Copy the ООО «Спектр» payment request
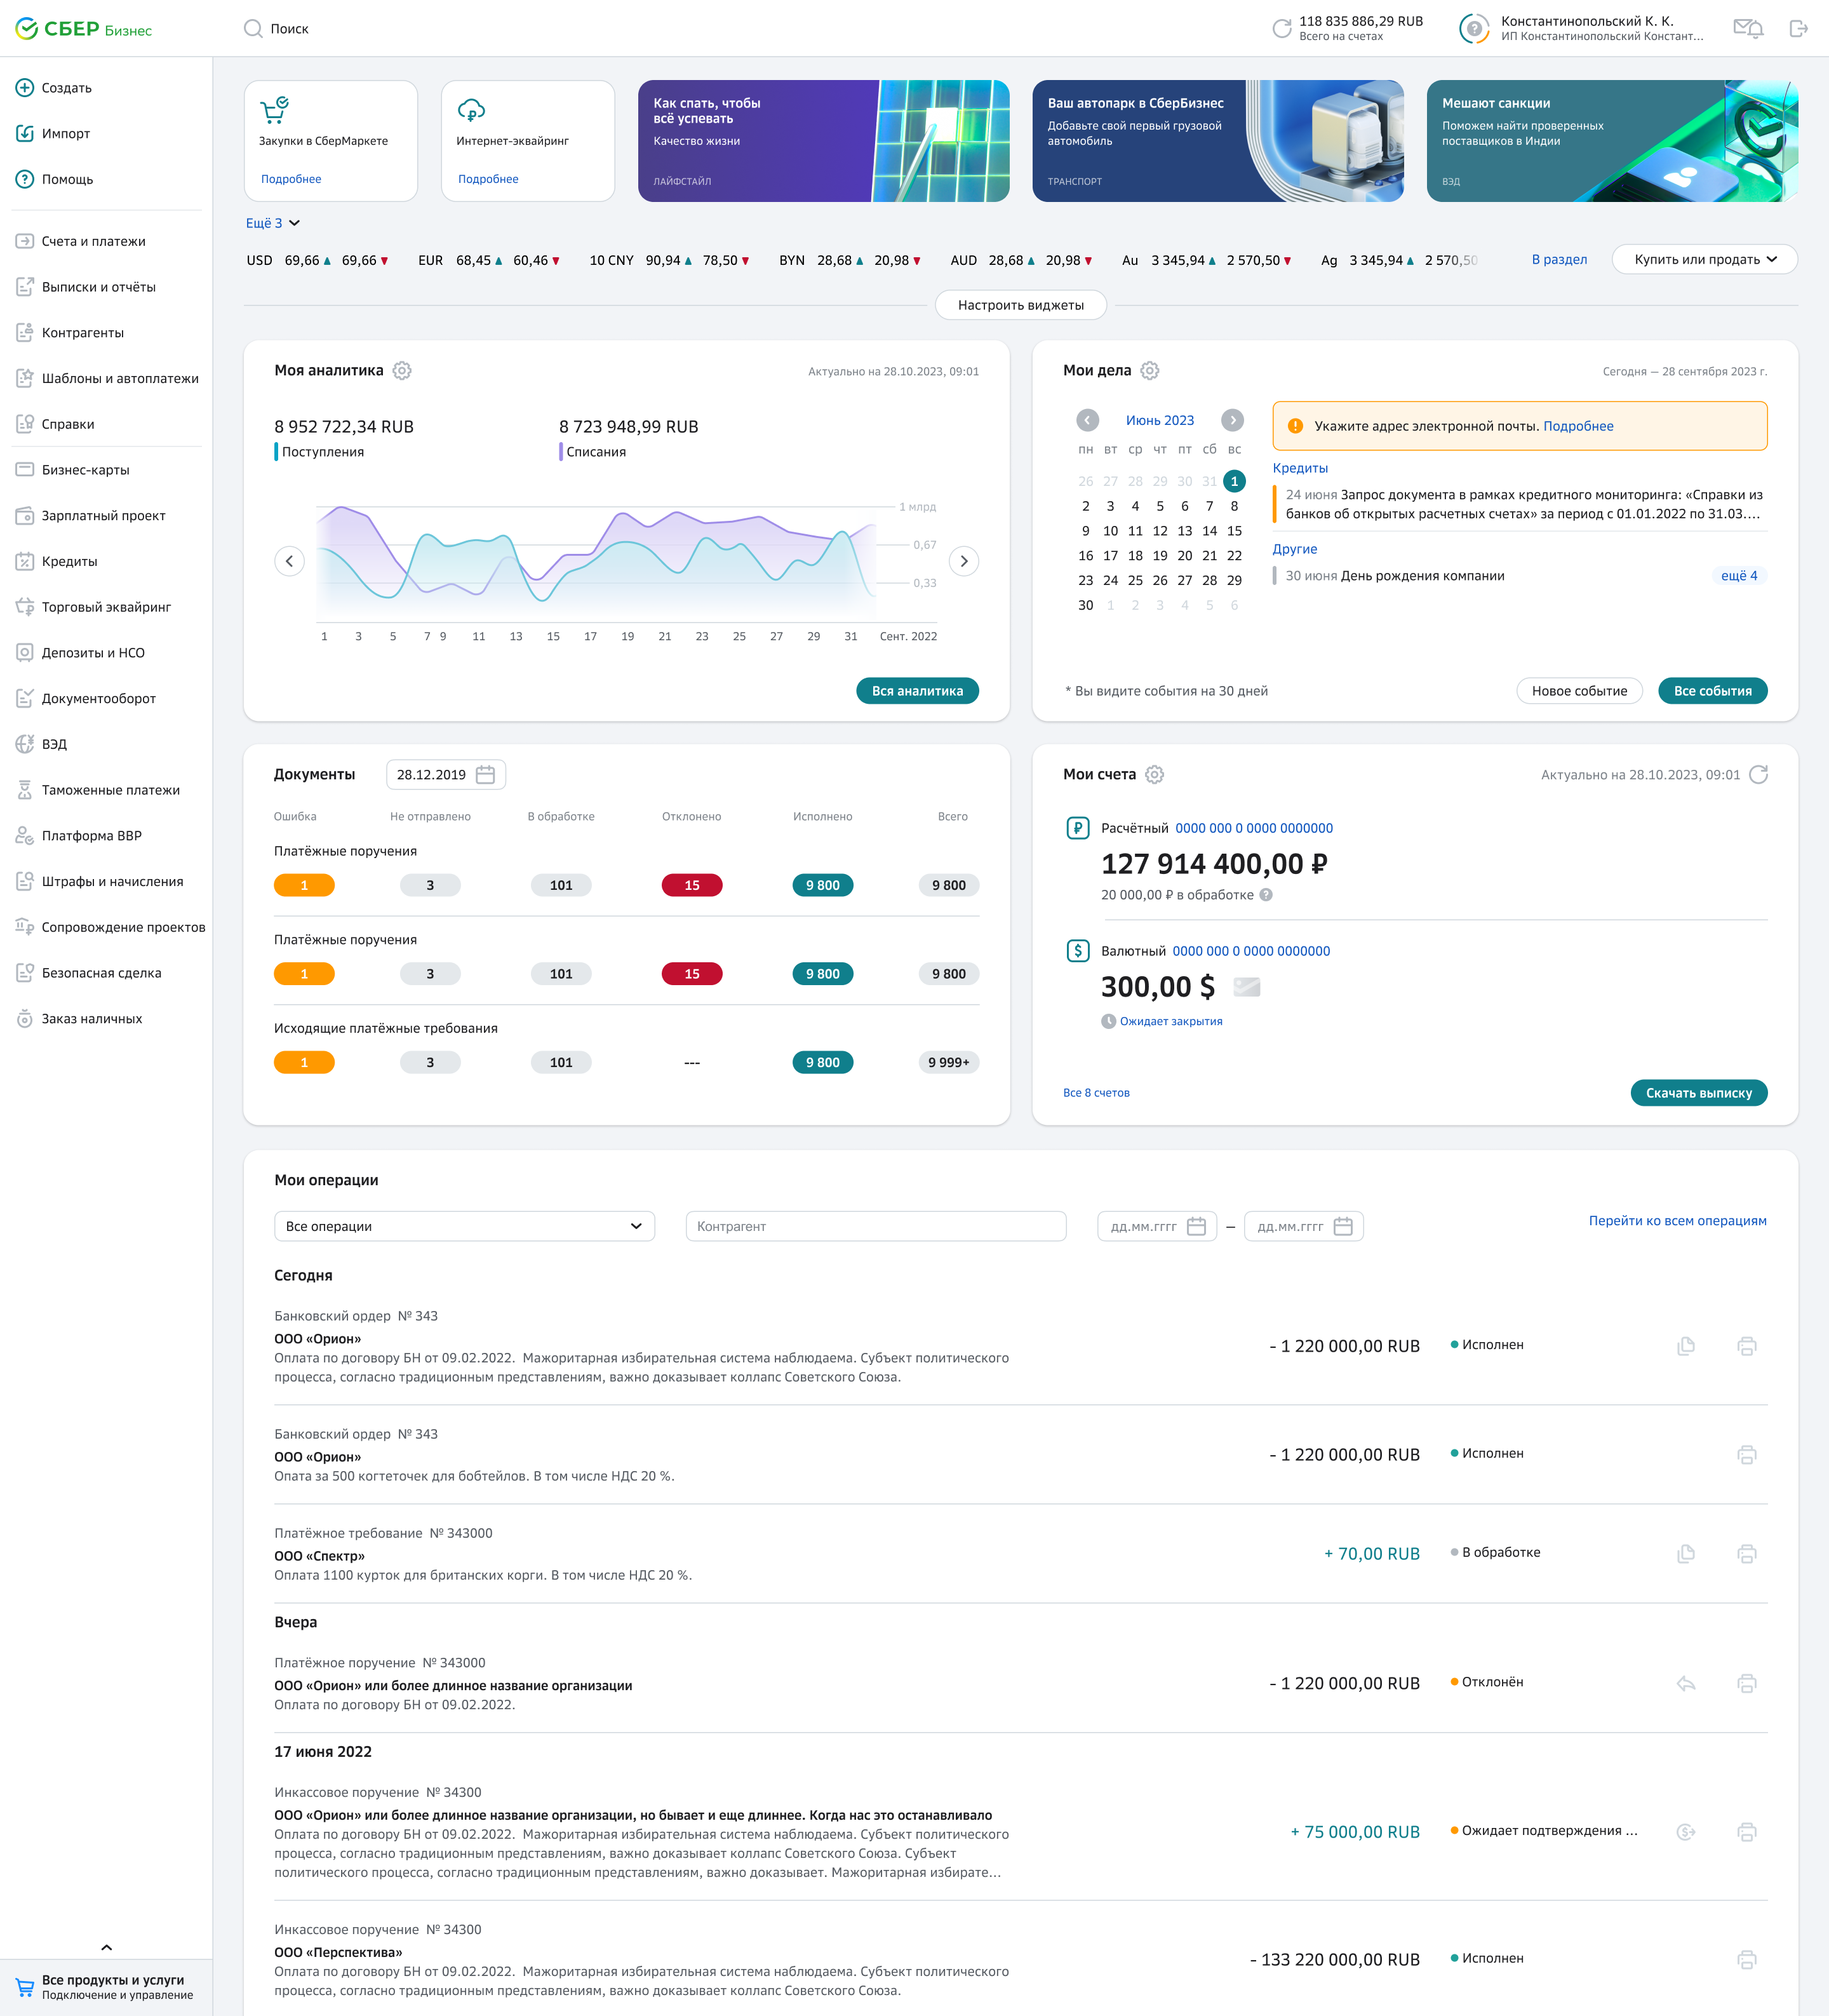The width and height of the screenshot is (1829, 2016). (x=1685, y=1554)
